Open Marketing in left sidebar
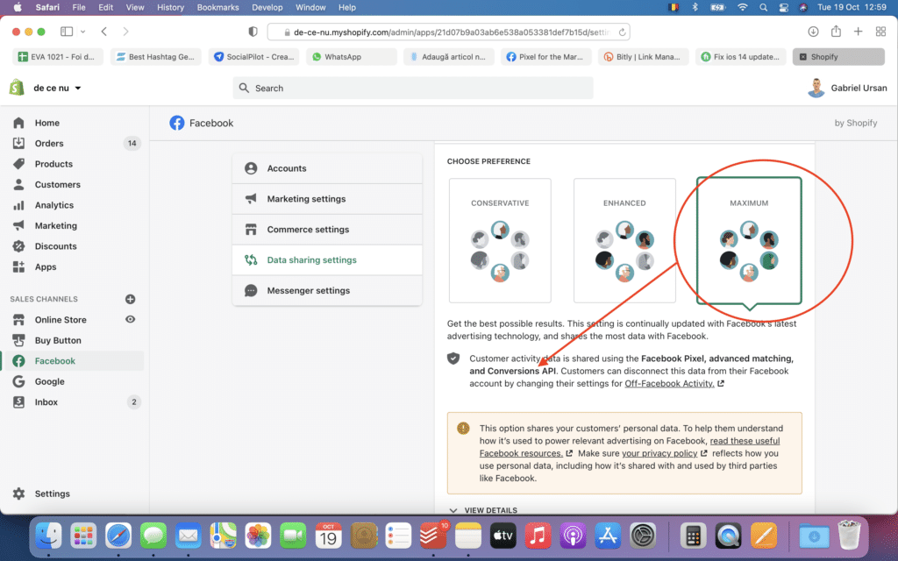This screenshot has width=898, height=561. (x=55, y=225)
